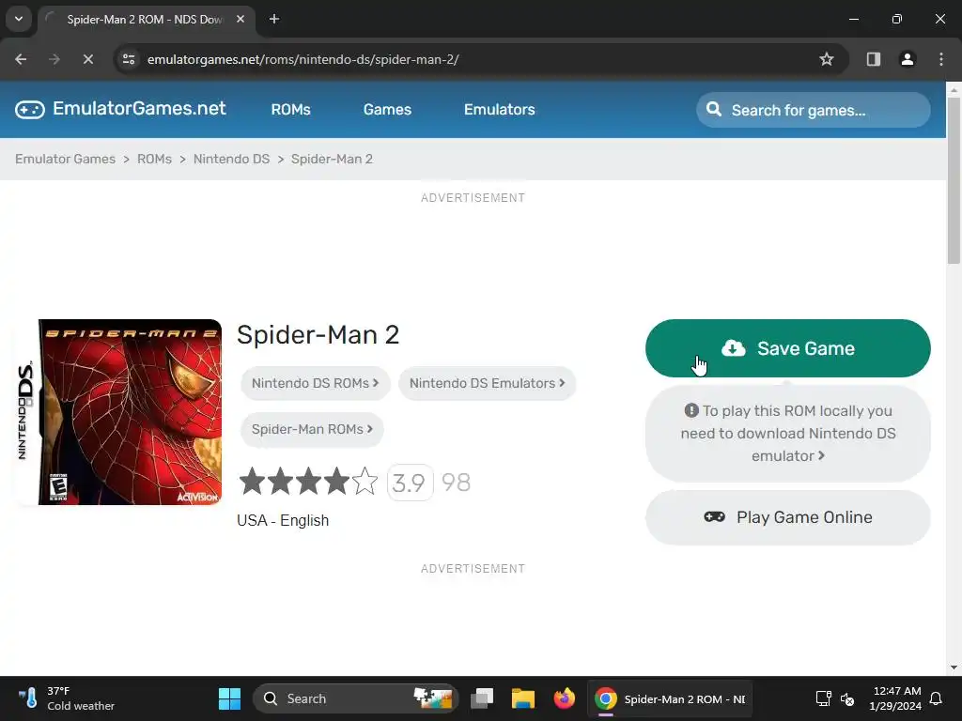Click the forward navigation arrow

54,59
